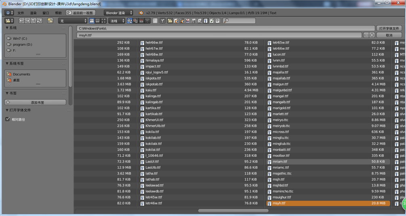
Task: Open the file browser editor type selector
Action: pyautogui.click(x=9, y=21)
